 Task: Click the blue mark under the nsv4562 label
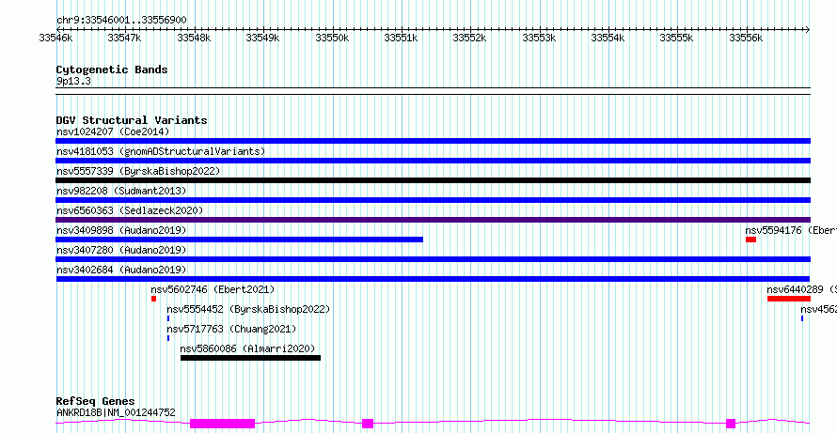[802, 318]
